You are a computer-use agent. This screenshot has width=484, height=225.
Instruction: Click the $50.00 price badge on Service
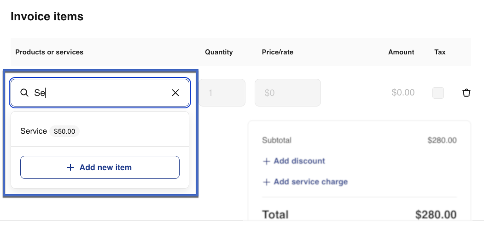[x=64, y=131]
